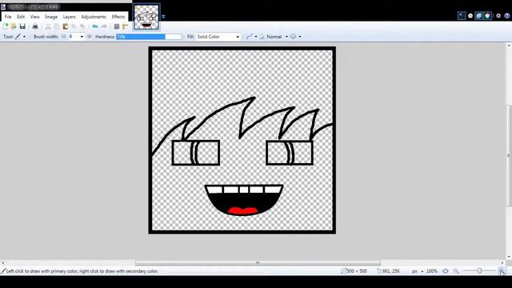Image resolution: width=512 pixels, height=288 pixels.
Task: Click the image size 500 × 500 readout
Action: [x=354, y=271]
